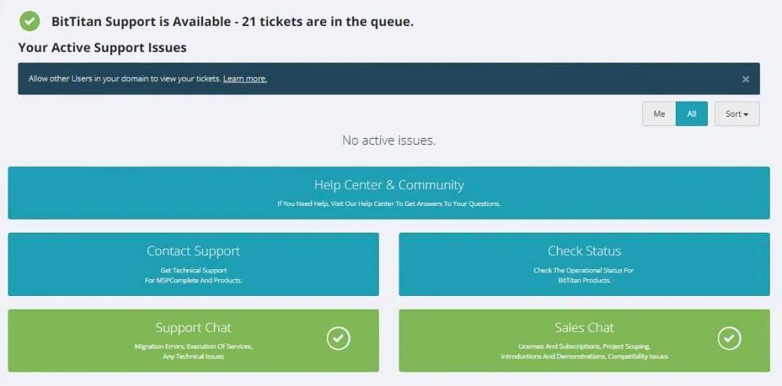
Task: Click the green availability checkmark icon
Action: [30, 21]
